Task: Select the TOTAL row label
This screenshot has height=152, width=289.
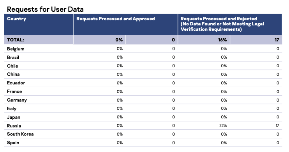Action: click(16, 40)
